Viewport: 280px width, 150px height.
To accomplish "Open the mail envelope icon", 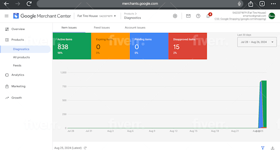I will click(x=188, y=16).
